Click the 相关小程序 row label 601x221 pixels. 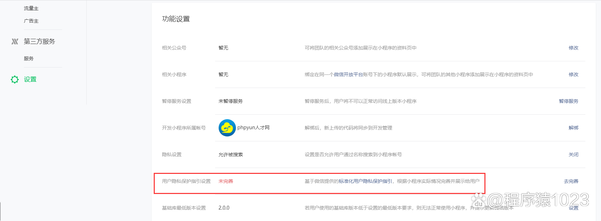[x=174, y=74]
